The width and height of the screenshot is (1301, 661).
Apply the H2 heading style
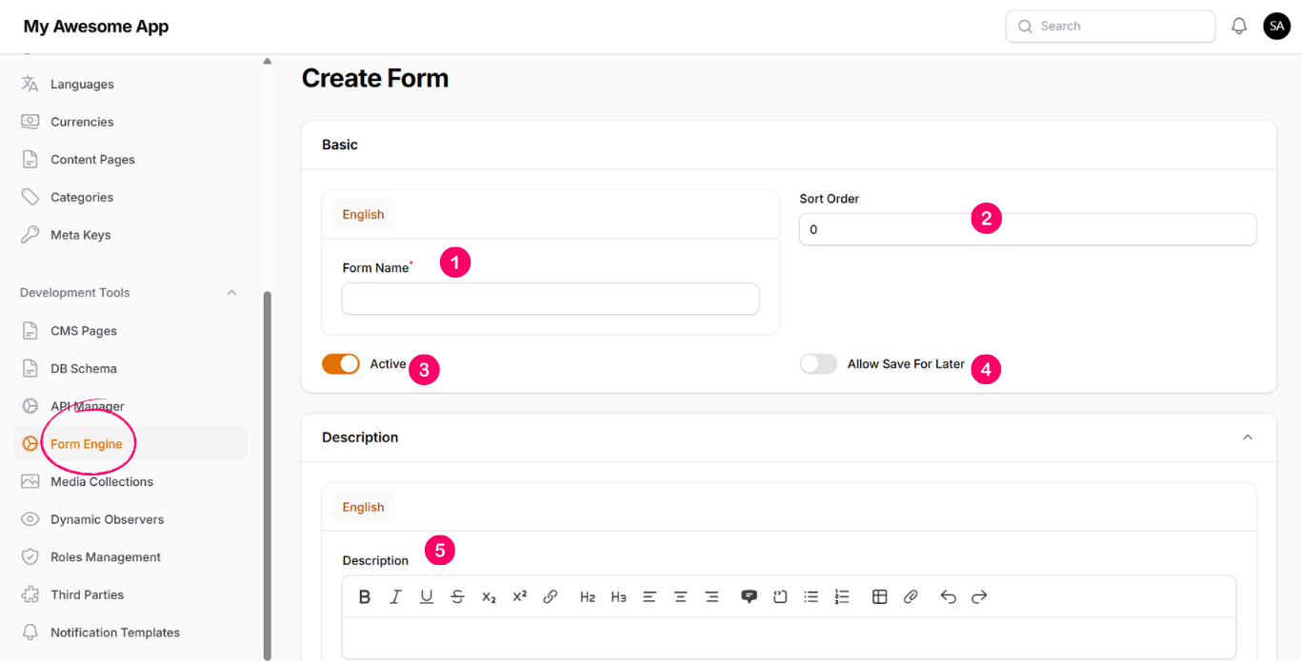tap(588, 597)
